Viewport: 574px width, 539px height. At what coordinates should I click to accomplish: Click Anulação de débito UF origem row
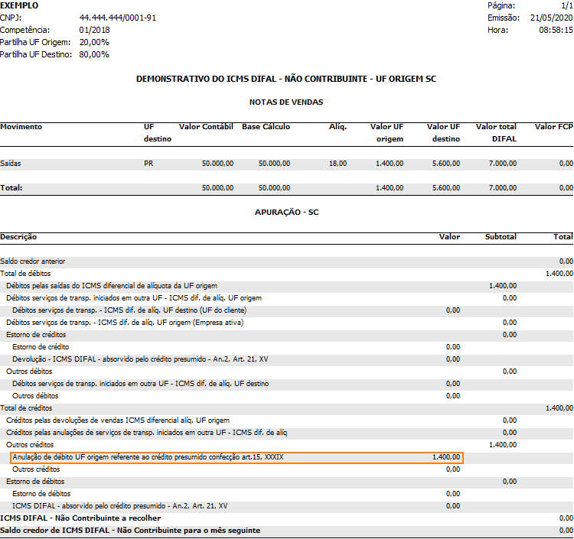[236, 457]
